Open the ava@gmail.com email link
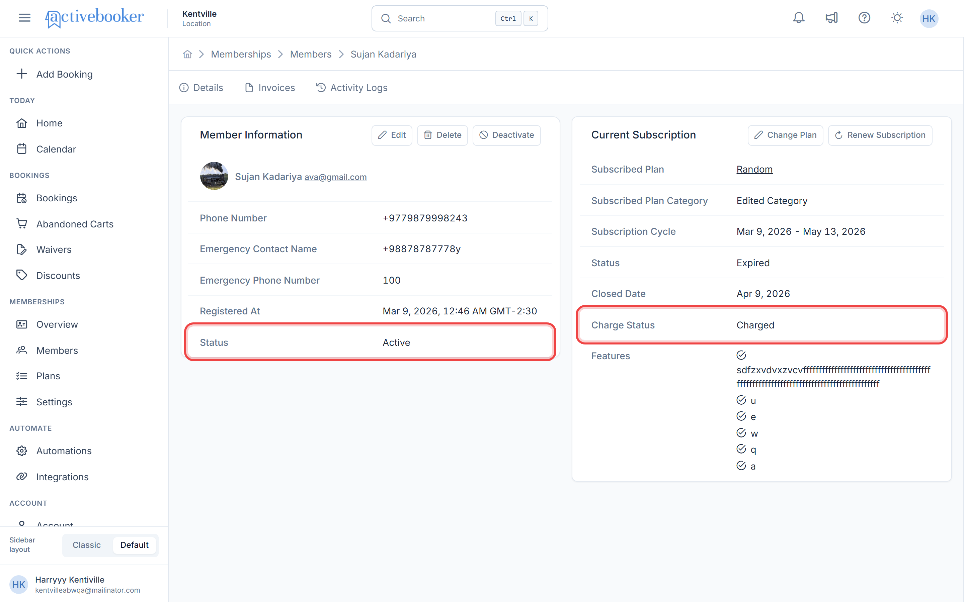Image resolution: width=964 pixels, height=602 pixels. tap(335, 177)
